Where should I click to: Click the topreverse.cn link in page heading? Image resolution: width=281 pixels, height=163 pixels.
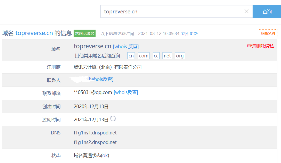pos(34,33)
